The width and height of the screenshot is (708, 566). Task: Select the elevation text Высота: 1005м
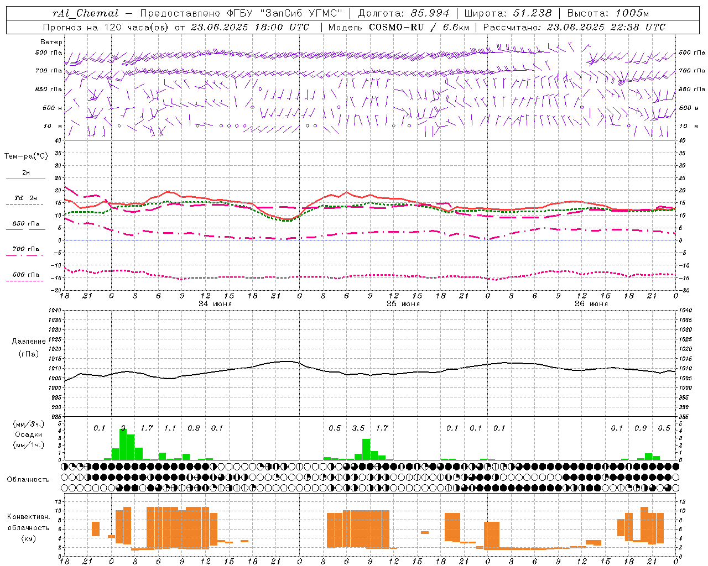click(608, 13)
